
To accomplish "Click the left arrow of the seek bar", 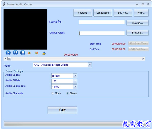I will [5, 59].
